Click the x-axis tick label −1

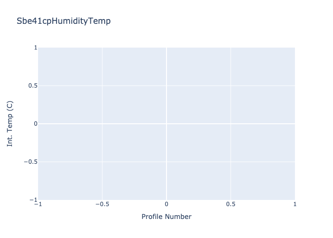(x=38, y=204)
